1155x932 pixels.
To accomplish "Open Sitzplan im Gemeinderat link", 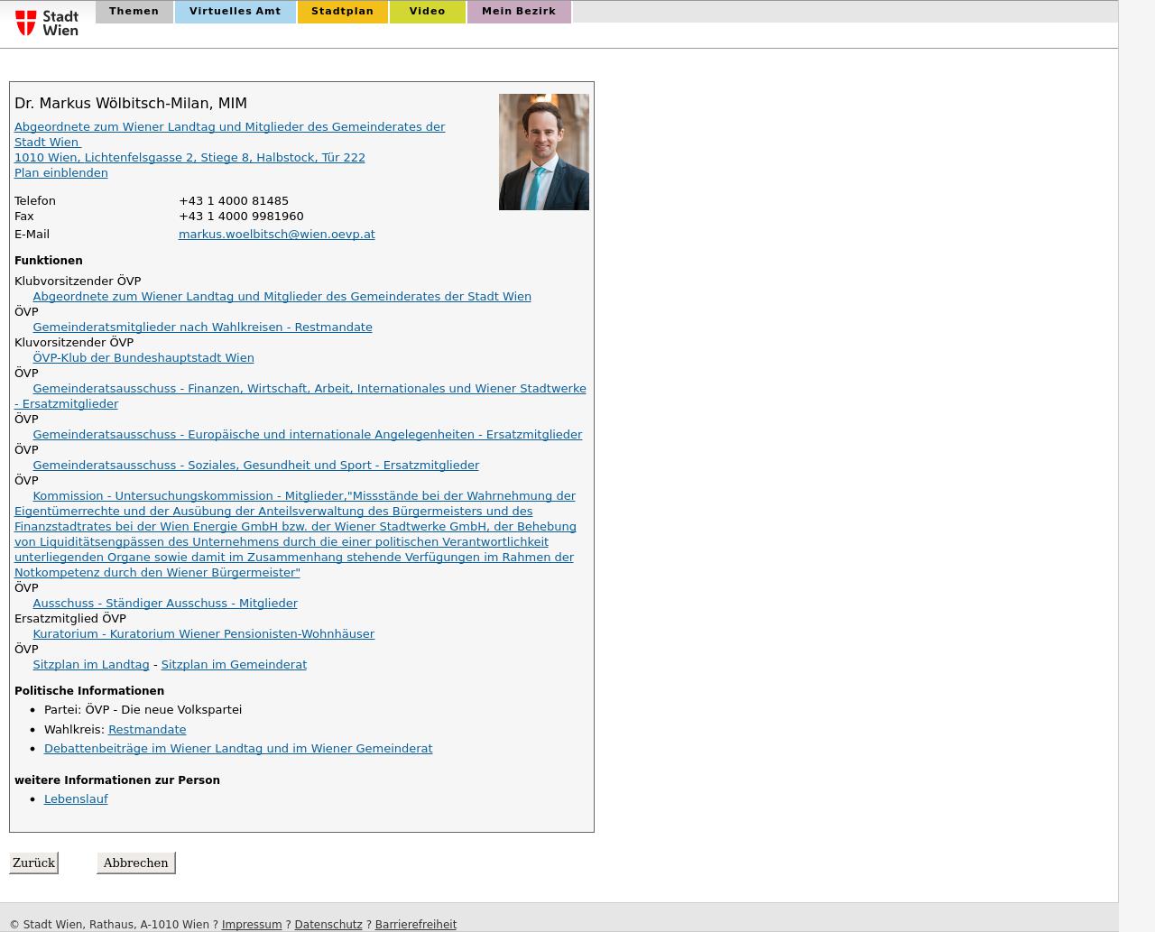I will [x=234, y=664].
